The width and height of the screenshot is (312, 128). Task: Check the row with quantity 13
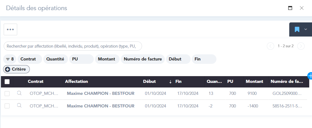7,94
